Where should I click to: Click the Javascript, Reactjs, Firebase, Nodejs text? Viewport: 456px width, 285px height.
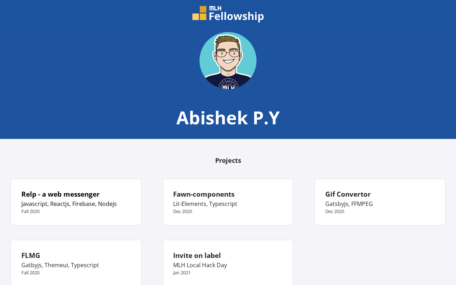click(x=69, y=204)
